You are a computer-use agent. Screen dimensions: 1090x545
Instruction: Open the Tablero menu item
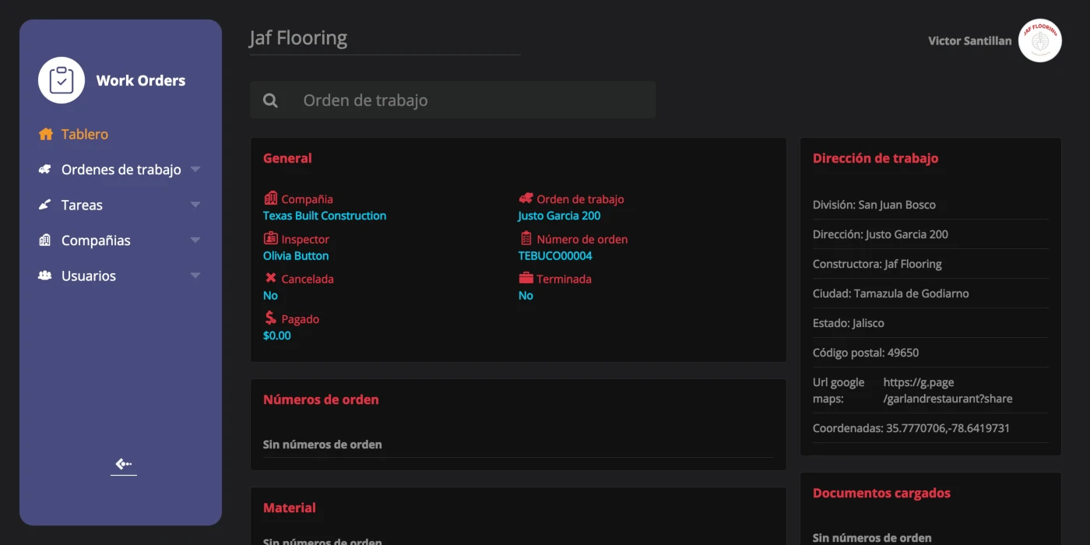85,134
